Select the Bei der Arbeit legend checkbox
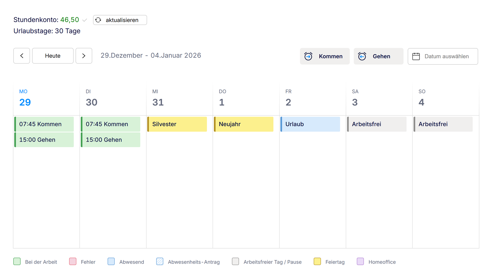493x277 pixels. click(17, 261)
